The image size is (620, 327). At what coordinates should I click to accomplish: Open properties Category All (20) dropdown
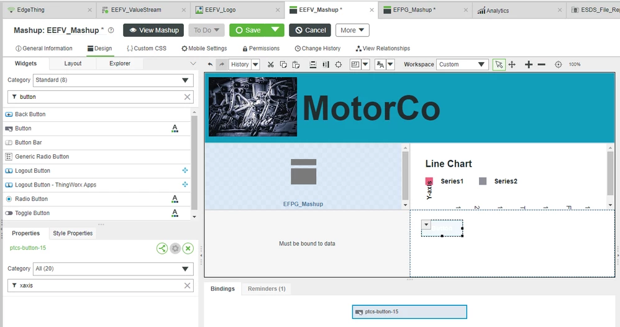113,269
